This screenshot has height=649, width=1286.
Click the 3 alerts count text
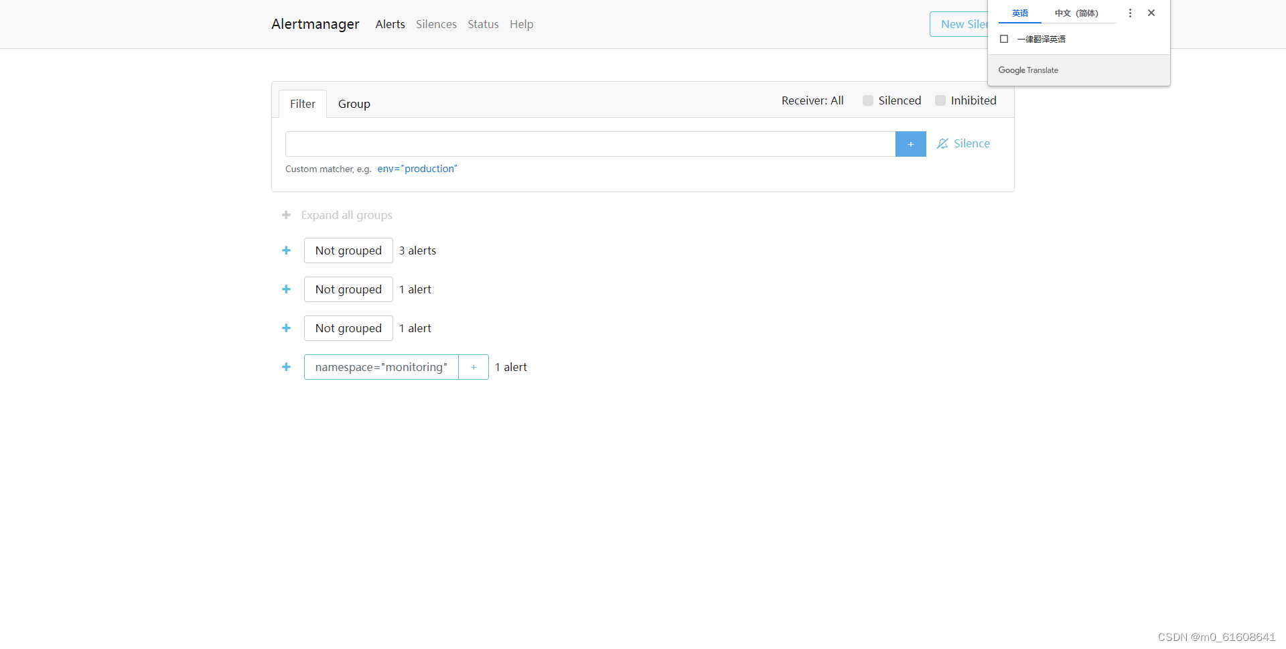pos(418,250)
